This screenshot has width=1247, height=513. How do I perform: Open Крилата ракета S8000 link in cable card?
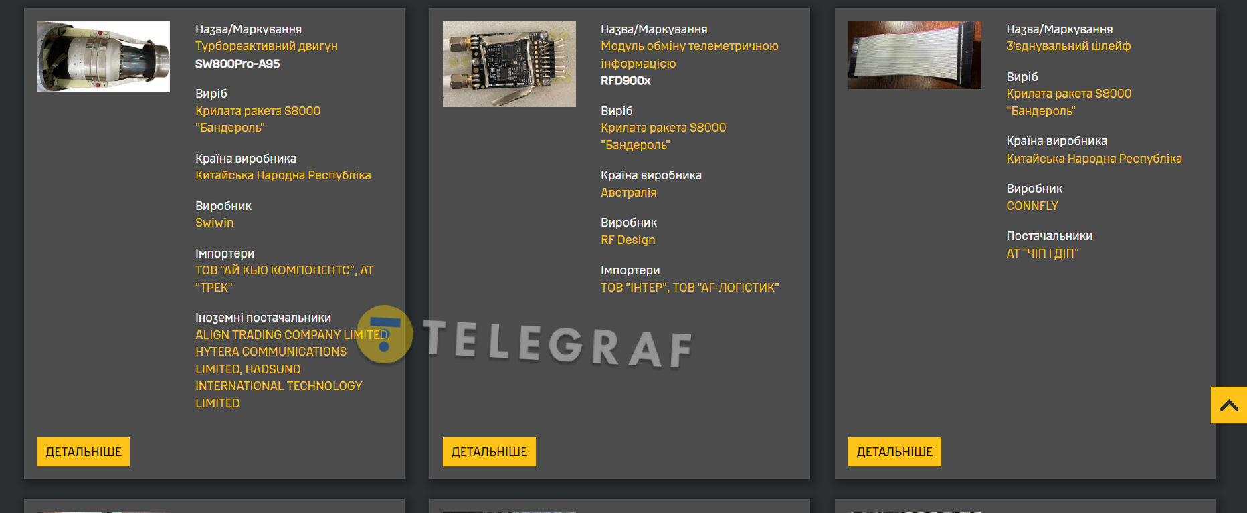pyautogui.click(x=1069, y=94)
